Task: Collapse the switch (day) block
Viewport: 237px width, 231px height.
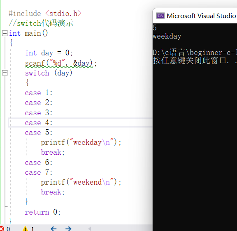Action: click(5, 73)
